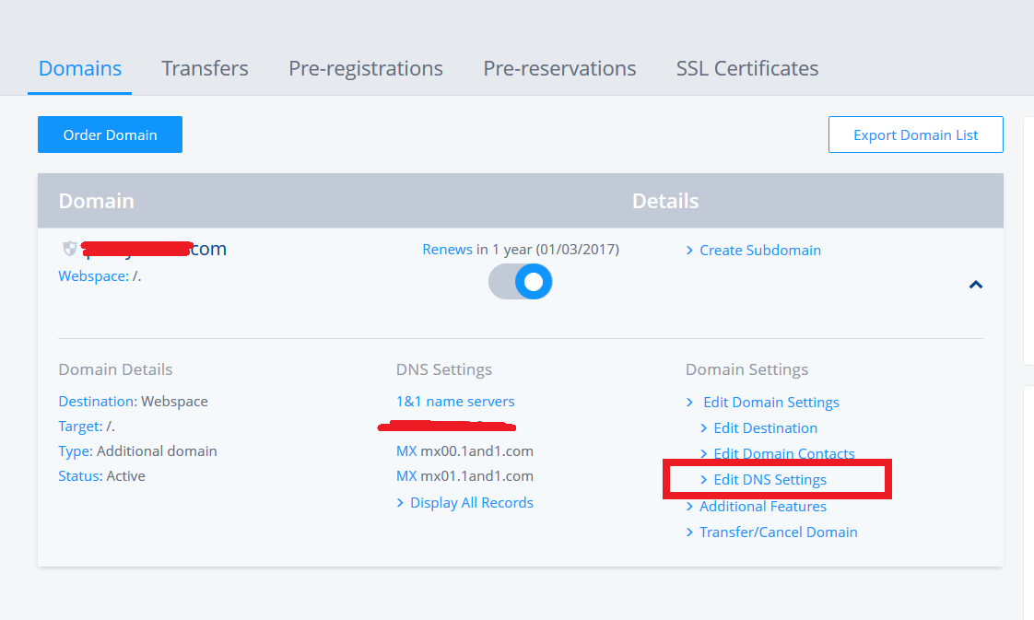Image resolution: width=1034 pixels, height=620 pixels.
Task: Click the Webspace link under the domain
Action: click(x=92, y=275)
